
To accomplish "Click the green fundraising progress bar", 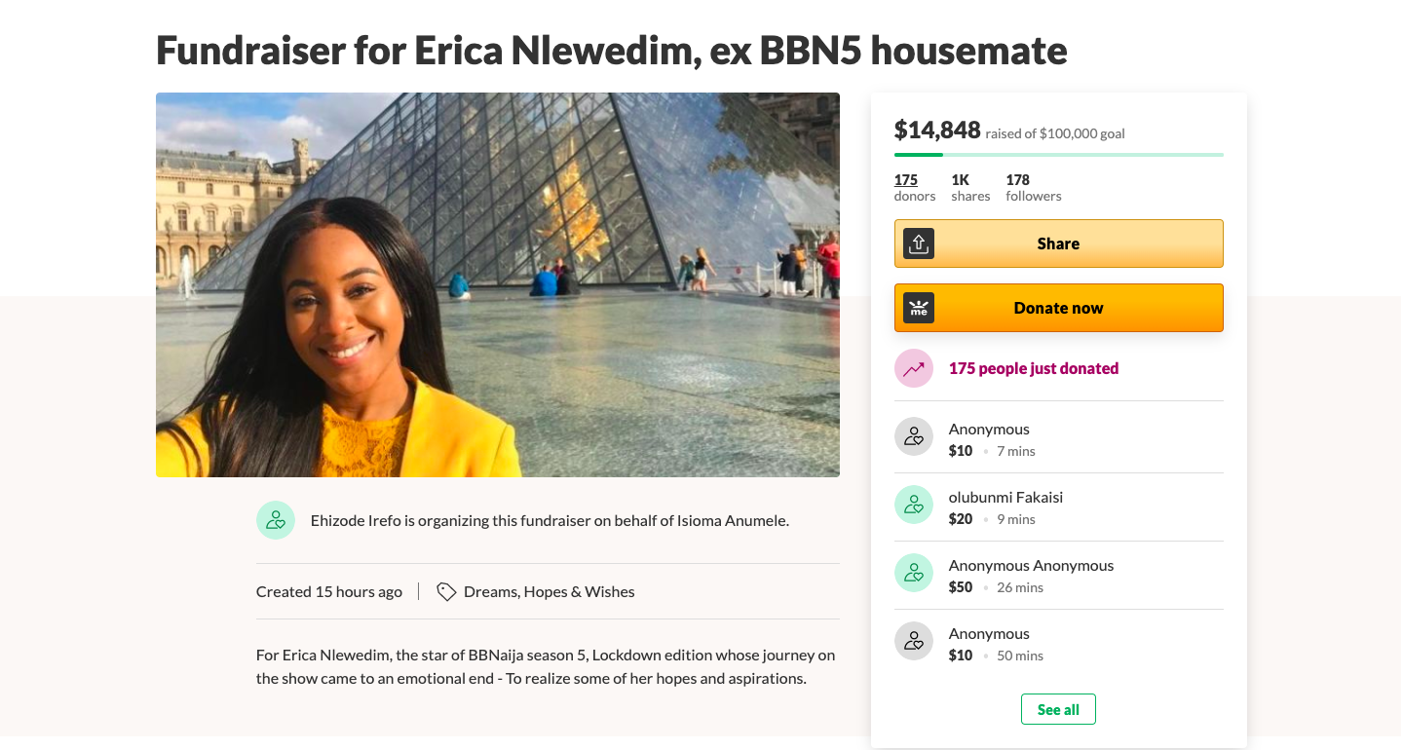I will [1059, 155].
